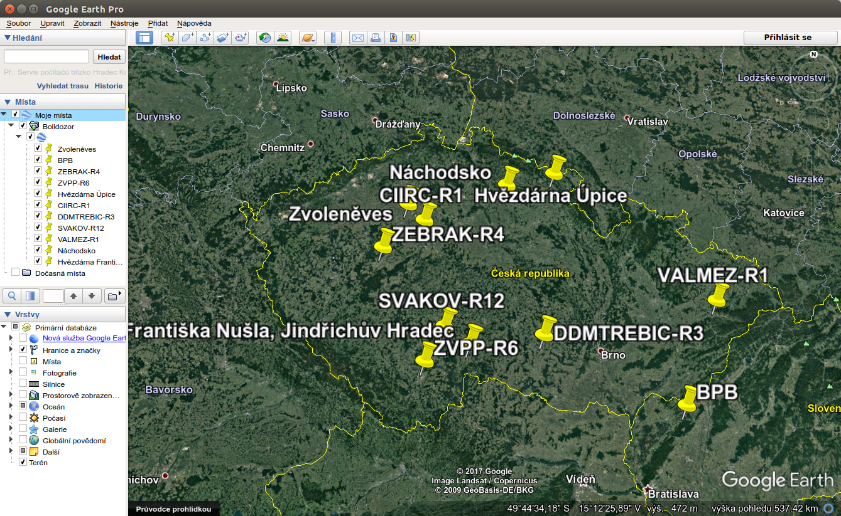Expand the Fotografie layer tree
Screen dimensions: 841x516
pyautogui.click(x=9, y=372)
